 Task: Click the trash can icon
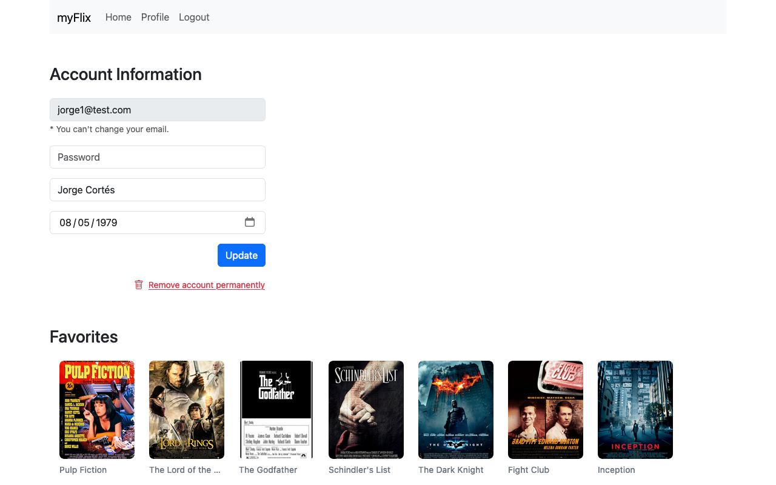coord(139,284)
